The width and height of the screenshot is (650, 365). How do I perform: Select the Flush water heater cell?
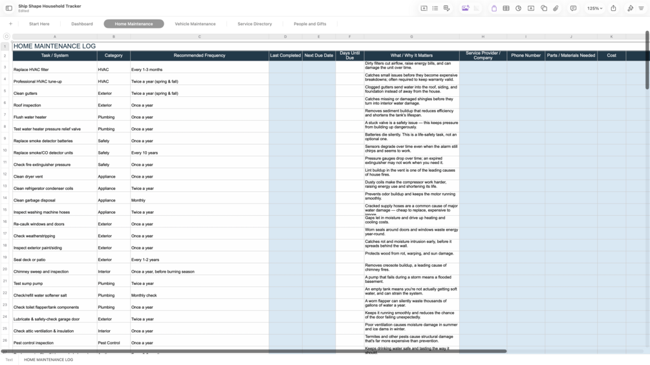[55, 114]
